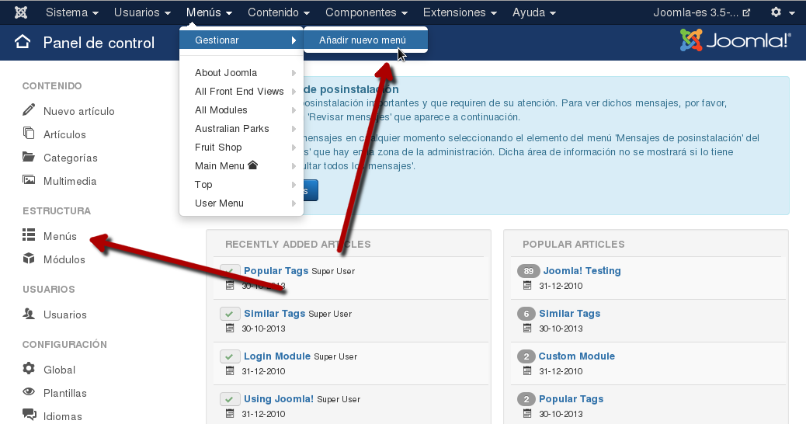Viewport: 806px width, 424px height.
Task: Click the Módulos cube icon
Action: (29, 259)
